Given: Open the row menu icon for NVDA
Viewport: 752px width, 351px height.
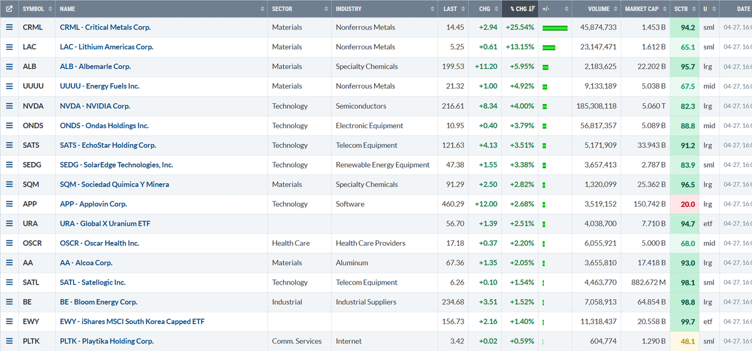Looking at the screenshot, I should click(9, 106).
